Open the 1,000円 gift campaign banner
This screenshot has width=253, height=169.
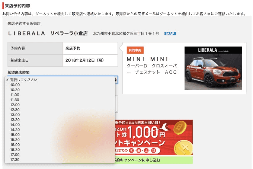[x=154, y=137]
